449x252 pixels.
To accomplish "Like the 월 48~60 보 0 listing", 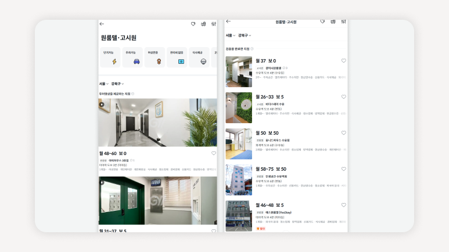I will (213, 153).
